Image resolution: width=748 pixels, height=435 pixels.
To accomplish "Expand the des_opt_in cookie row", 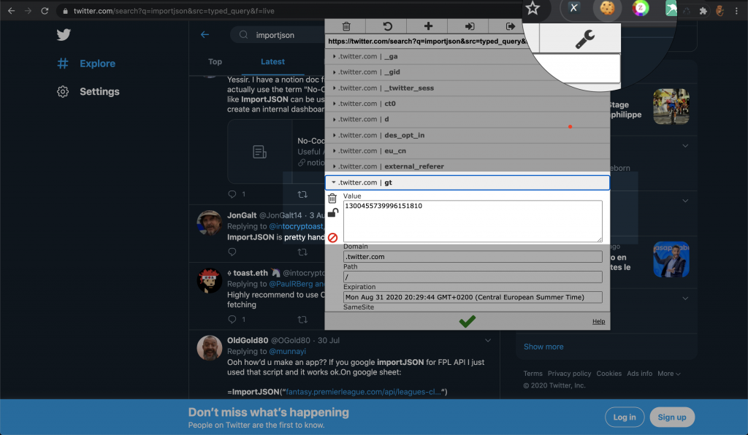I will (467, 135).
